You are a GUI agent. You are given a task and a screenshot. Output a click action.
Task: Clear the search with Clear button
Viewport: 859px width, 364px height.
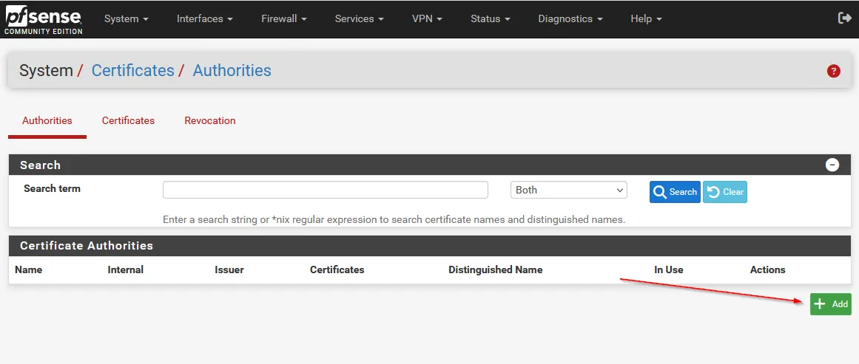click(x=725, y=192)
